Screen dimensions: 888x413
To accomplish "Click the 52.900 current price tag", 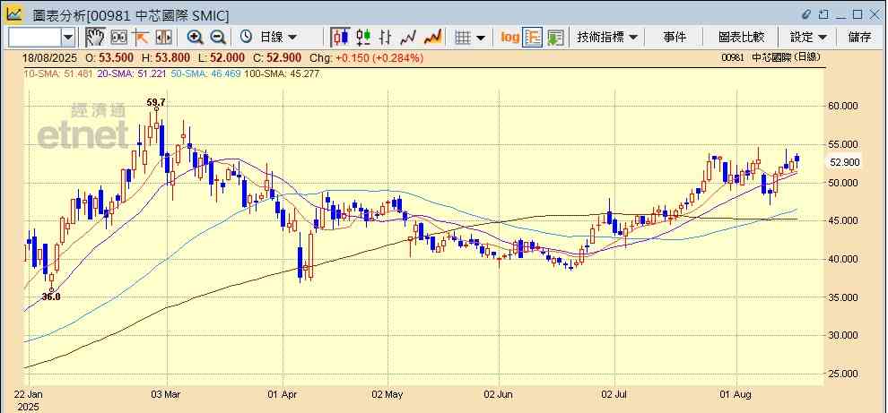I will 844,162.
